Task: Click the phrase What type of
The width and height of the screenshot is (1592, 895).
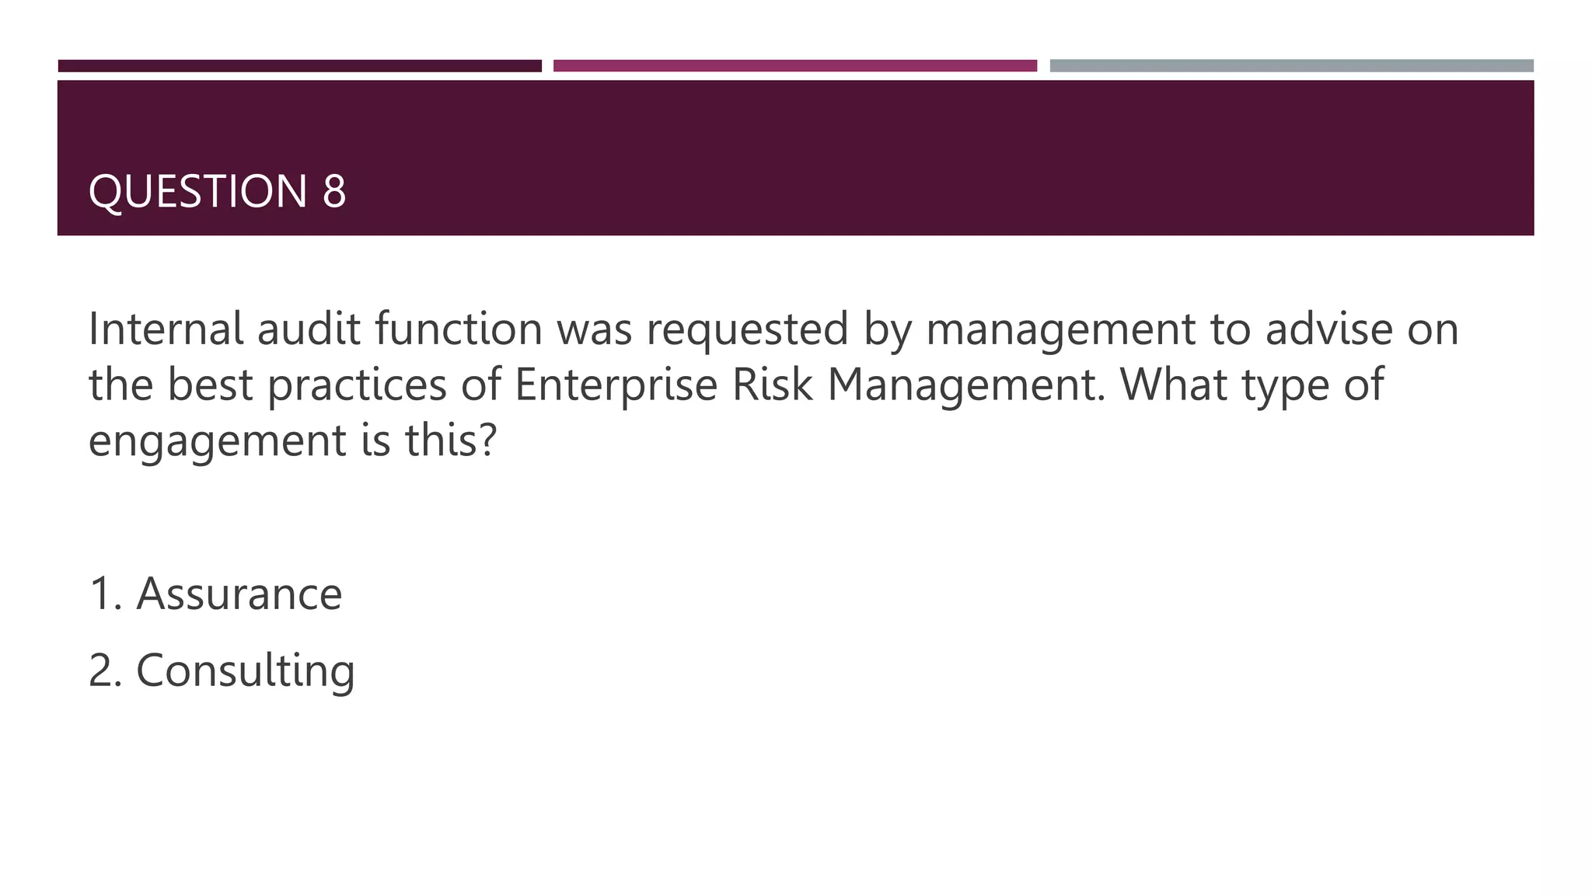Action: point(1252,385)
